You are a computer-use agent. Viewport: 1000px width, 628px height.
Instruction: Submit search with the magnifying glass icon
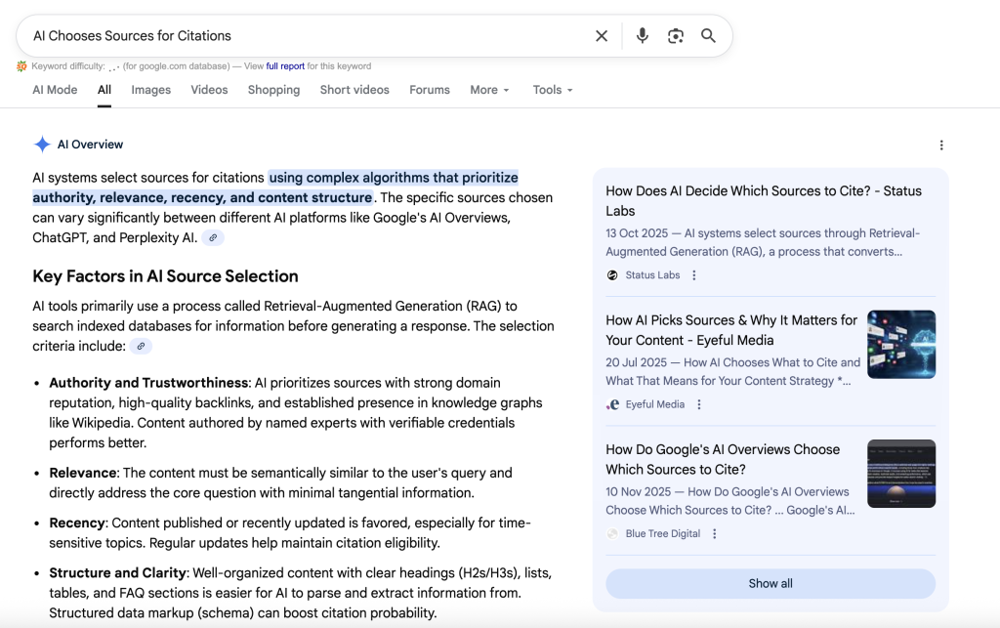tap(708, 36)
